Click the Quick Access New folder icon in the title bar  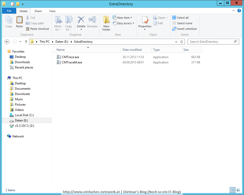18,4
